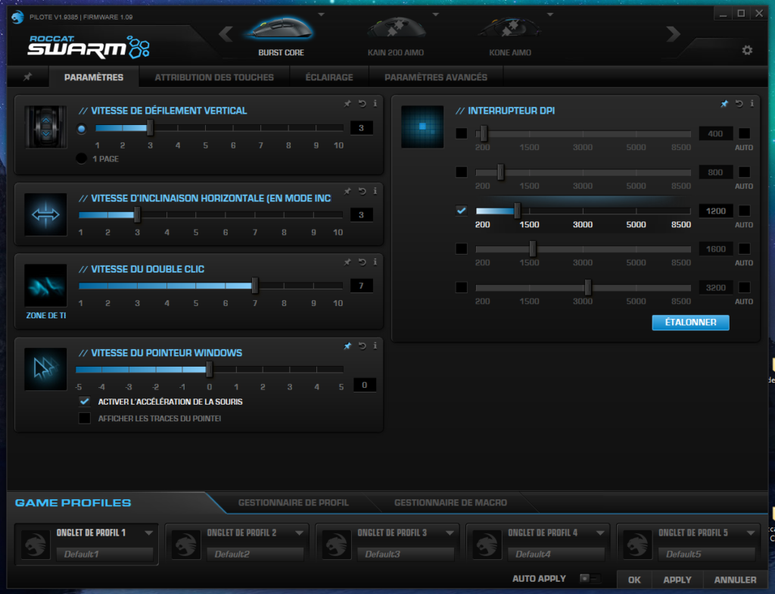
Task: Click the Windows pointer speed slider handle
Action: point(209,369)
